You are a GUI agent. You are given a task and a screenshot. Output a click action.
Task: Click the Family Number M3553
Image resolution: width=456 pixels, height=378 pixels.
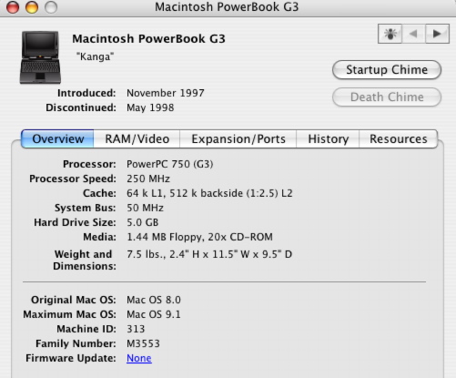[143, 343]
